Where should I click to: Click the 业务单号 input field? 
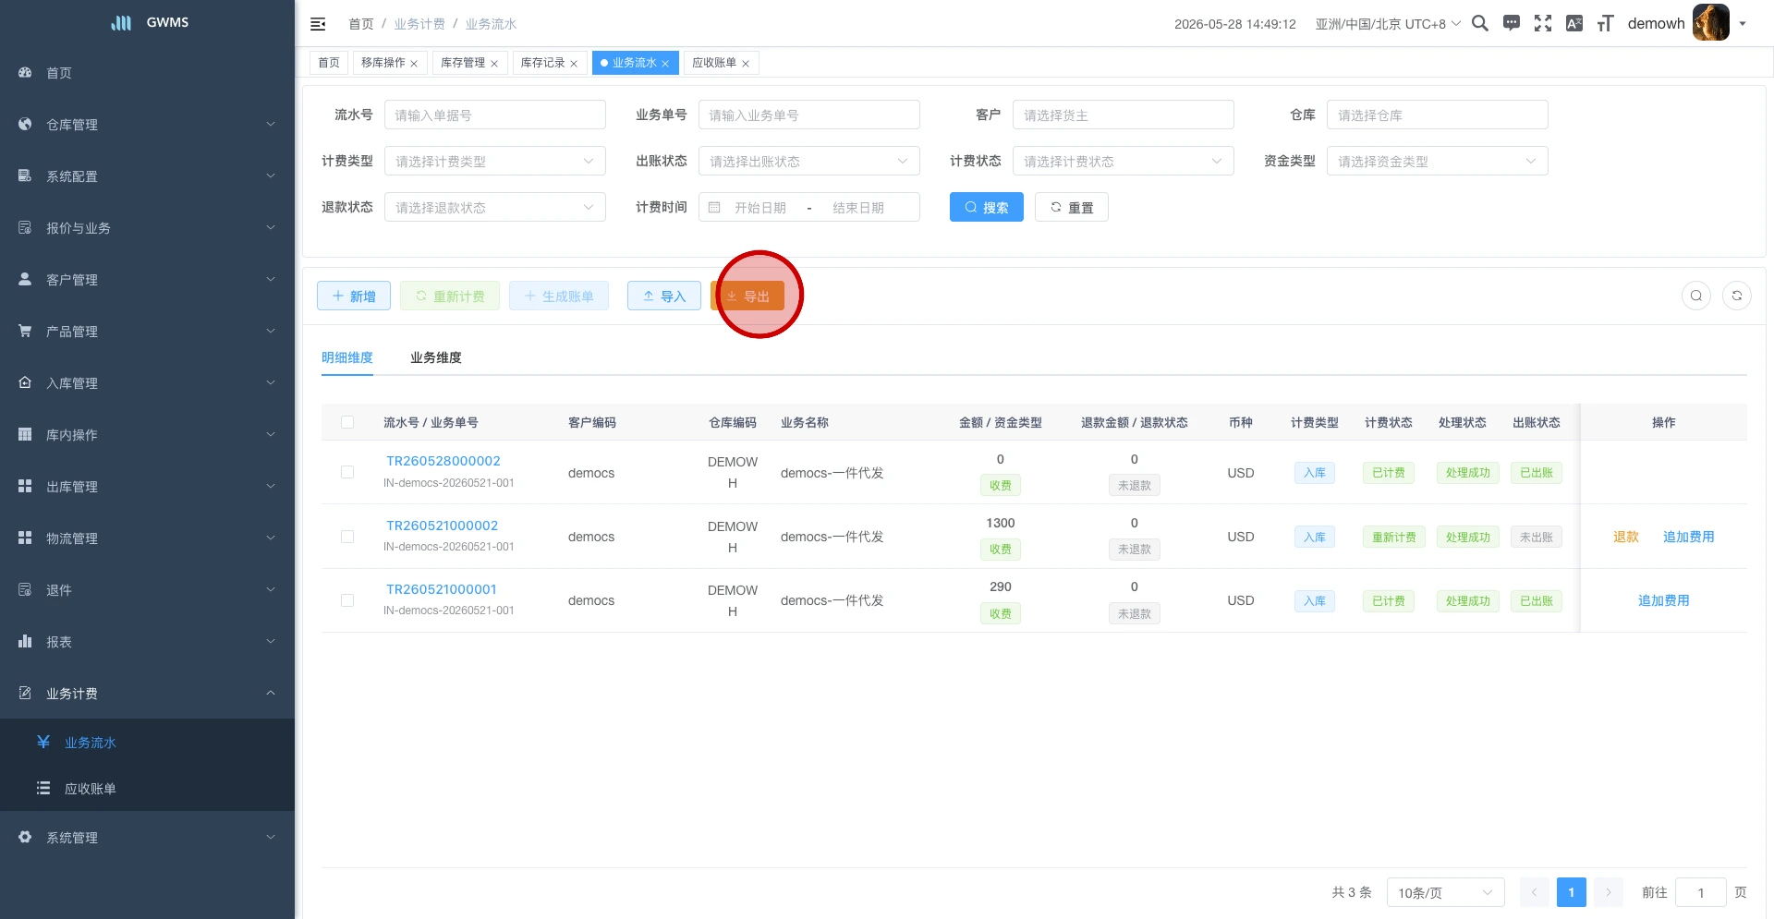pos(809,115)
